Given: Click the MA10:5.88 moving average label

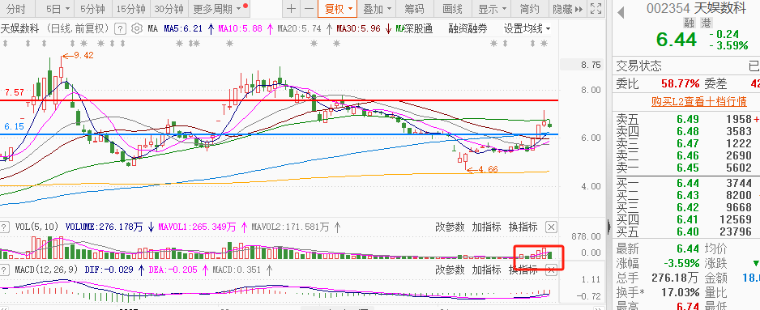Looking at the screenshot, I should click(241, 29).
